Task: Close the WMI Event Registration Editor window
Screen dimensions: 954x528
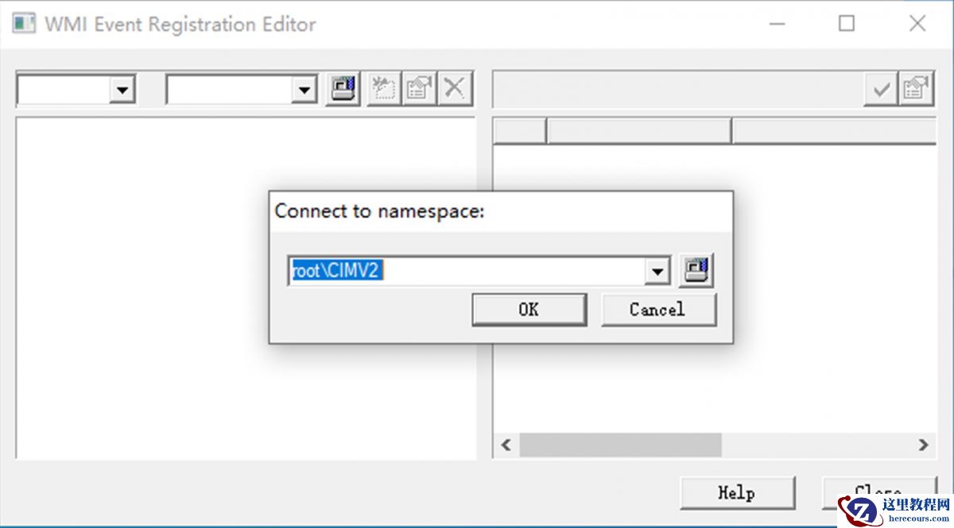Action: [x=917, y=24]
